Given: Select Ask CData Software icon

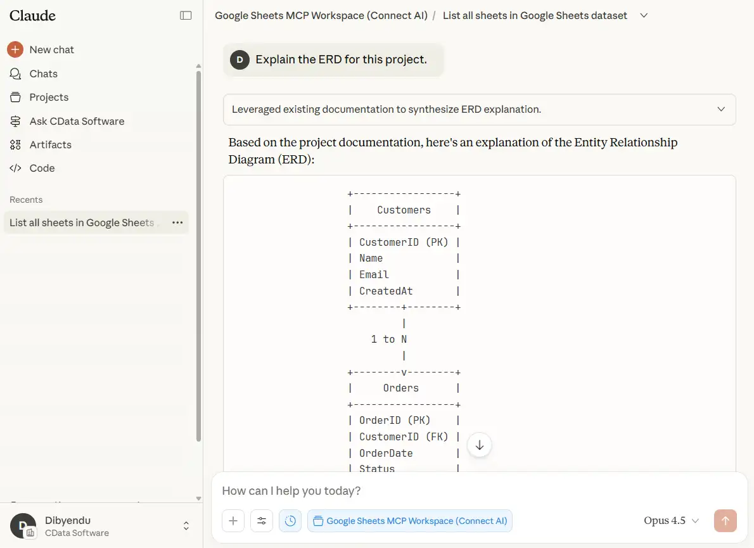Looking at the screenshot, I should (x=15, y=121).
